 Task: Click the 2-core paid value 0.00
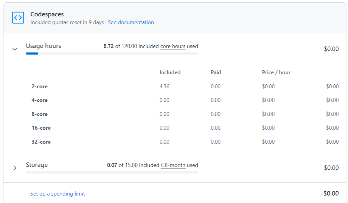coord(216,86)
